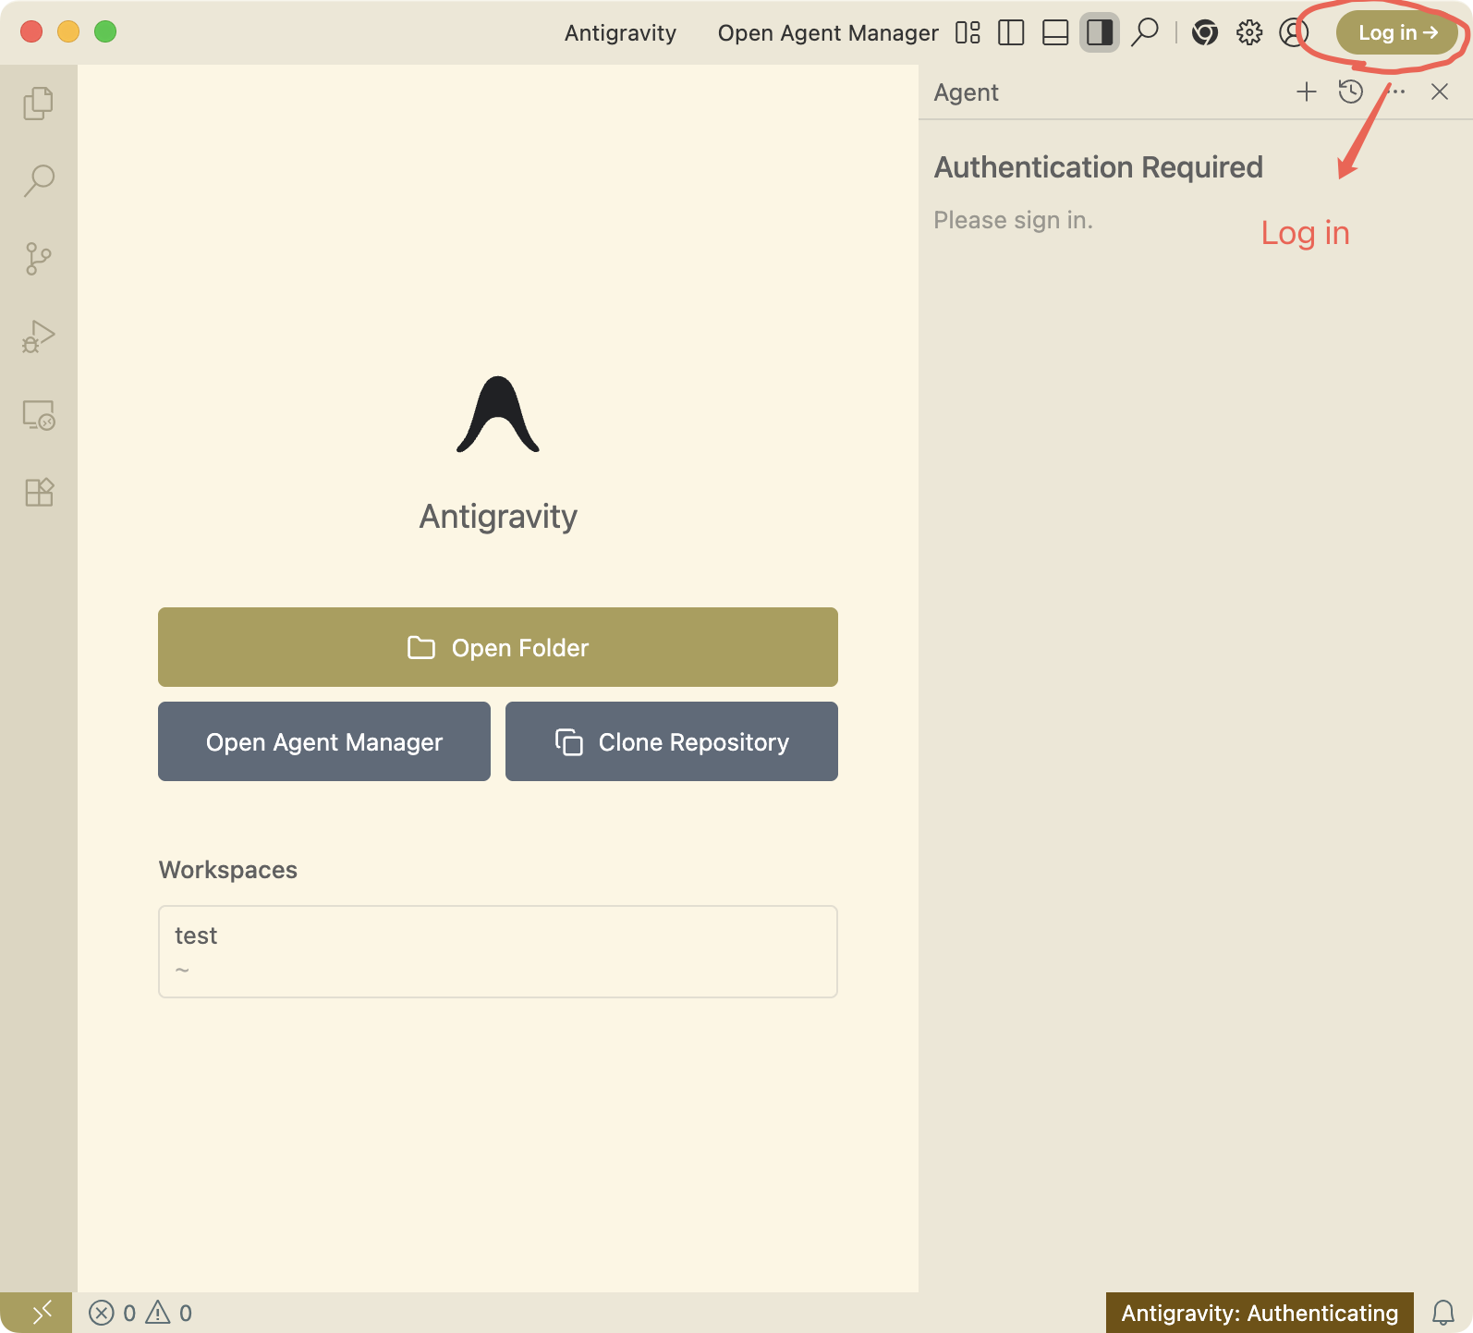Open the Explorer view in the sidebar
1473x1333 pixels.
[38, 104]
